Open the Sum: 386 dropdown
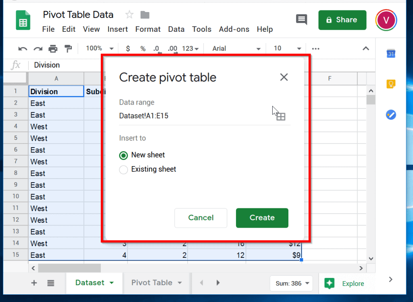Image resolution: width=413 pixels, height=302 pixels. click(x=292, y=284)
